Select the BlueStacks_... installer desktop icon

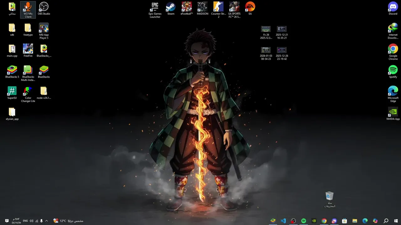[44, 51]
